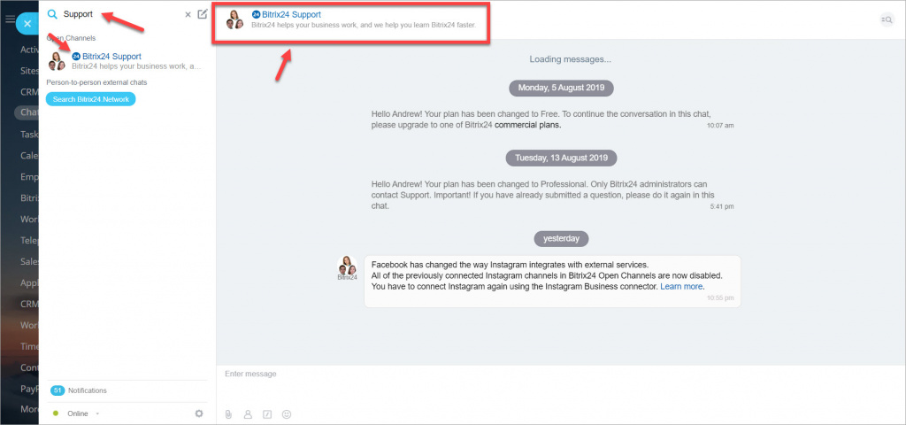Open the Bitrix24 Support chat header title
The height and width of the screenshot is (425, 906).
click(x=291, y=14)
